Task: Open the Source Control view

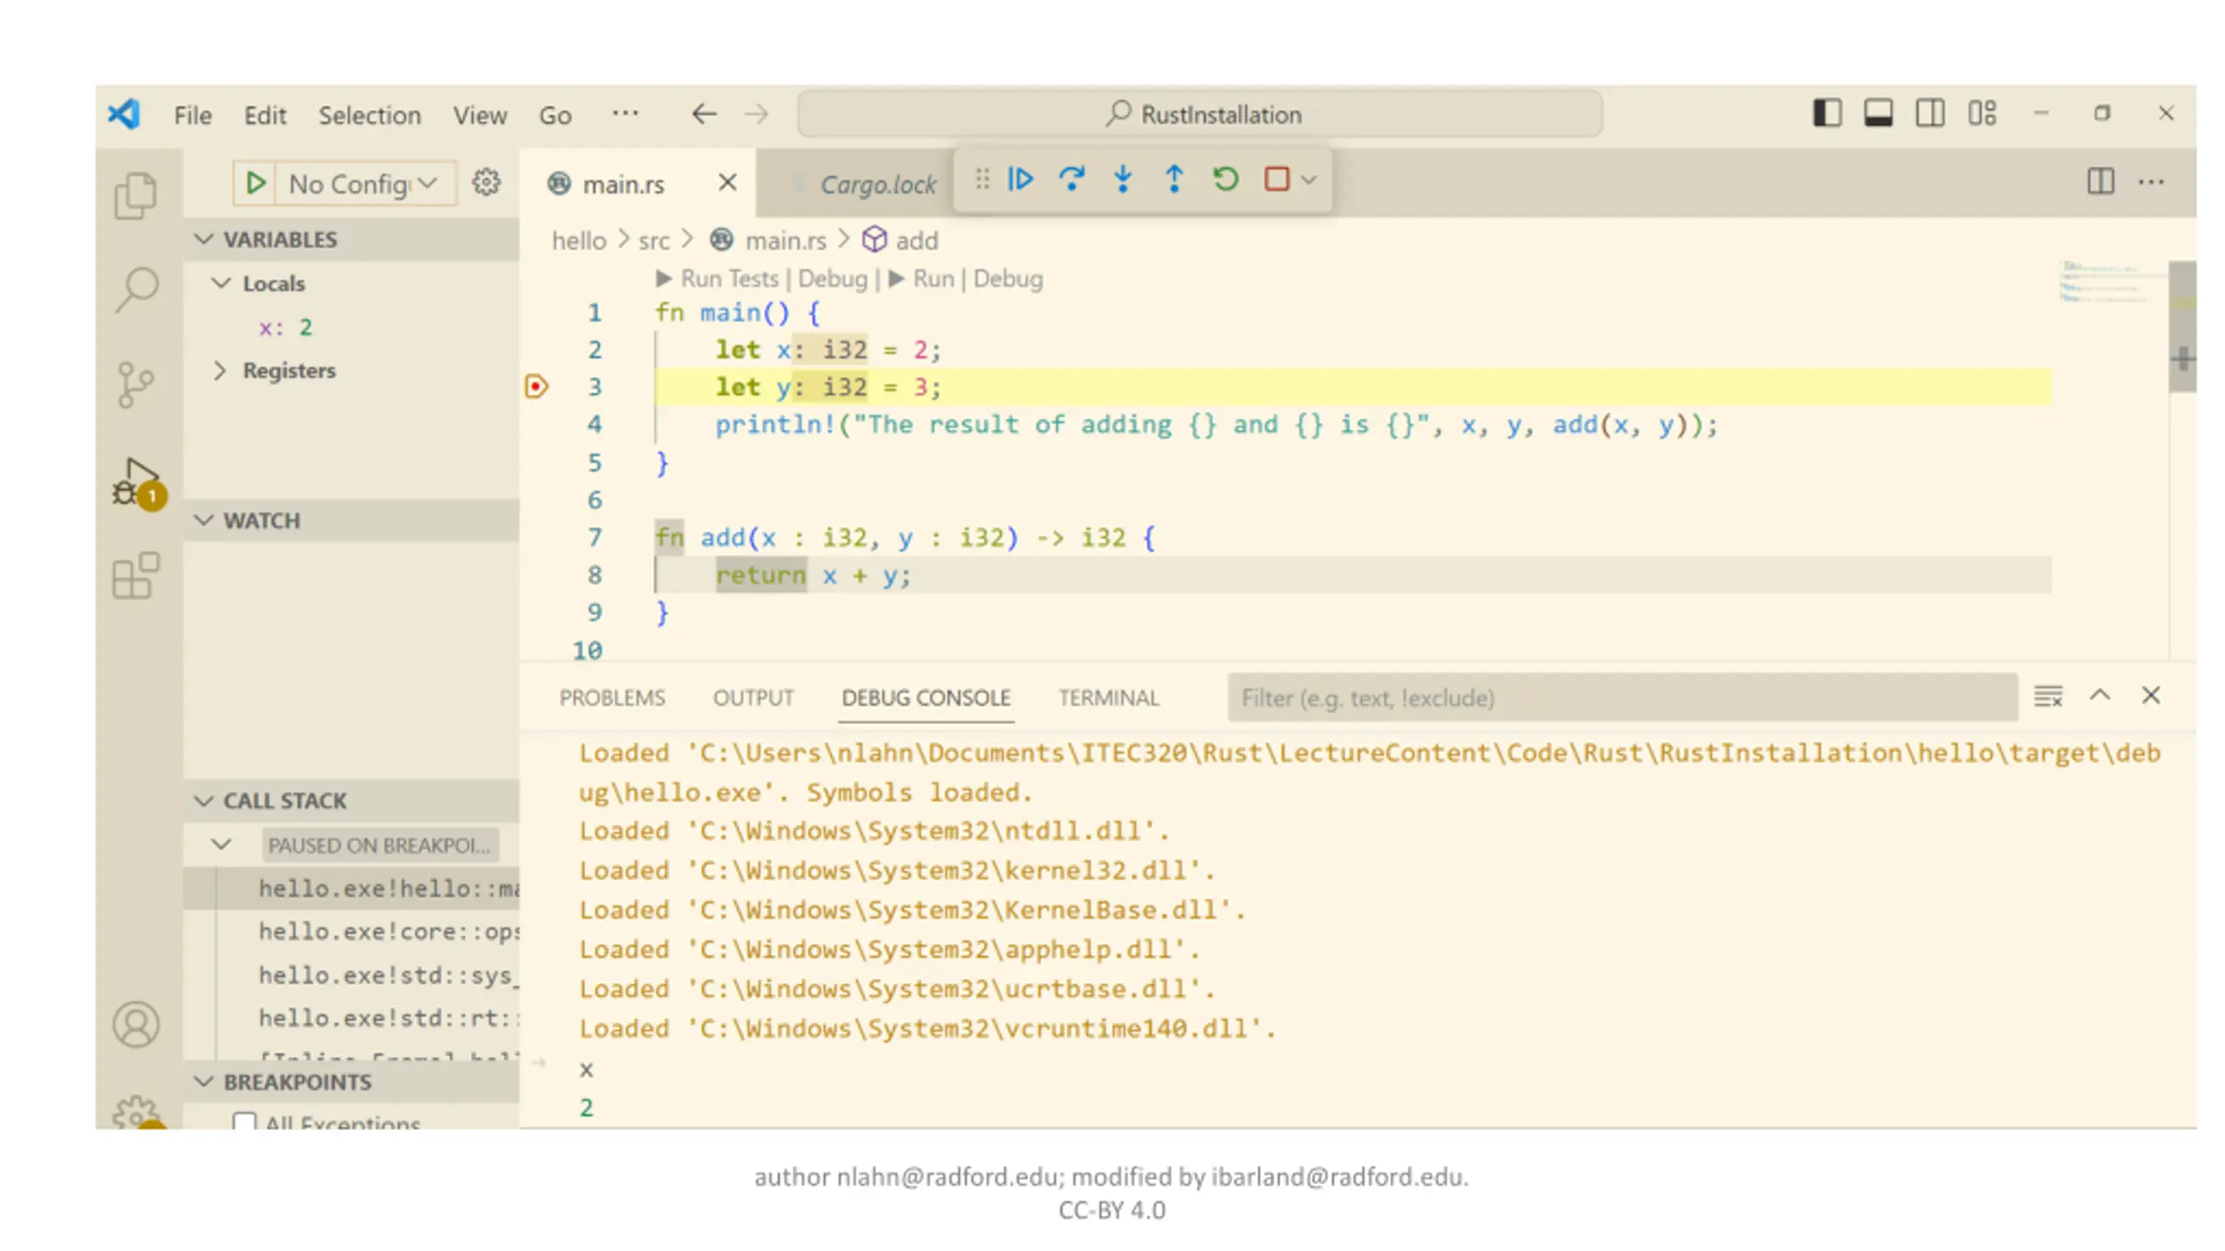Action: point(135,384)
